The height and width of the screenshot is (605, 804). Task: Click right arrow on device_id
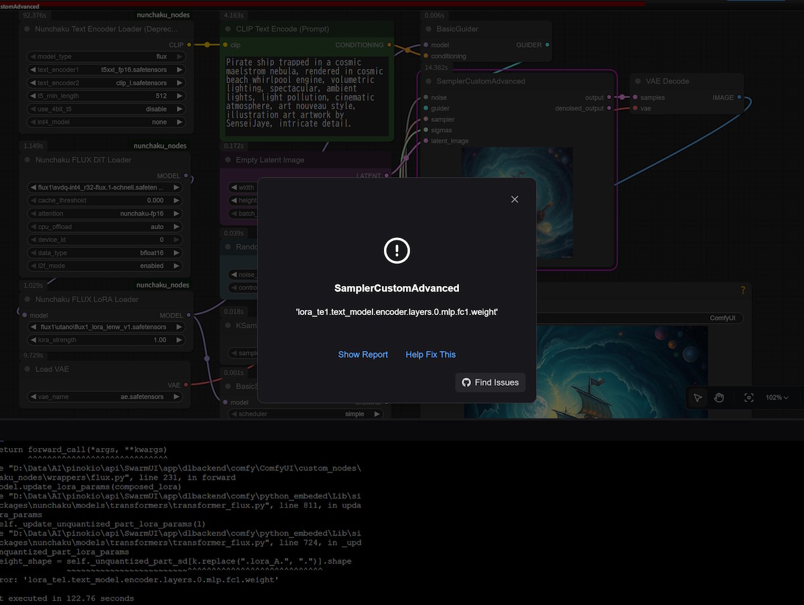(177, 240)
